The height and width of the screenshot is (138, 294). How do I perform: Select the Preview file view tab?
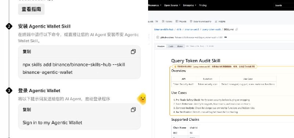(x=161, y=46)
